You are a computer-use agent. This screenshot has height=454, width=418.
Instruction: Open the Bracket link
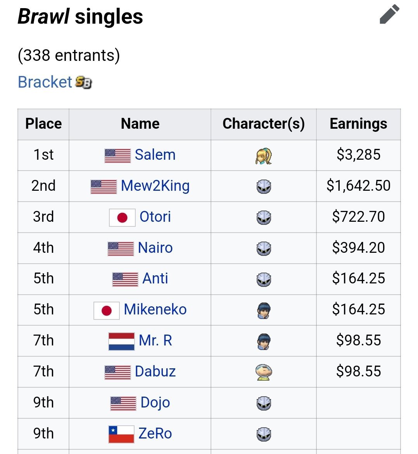45,82
